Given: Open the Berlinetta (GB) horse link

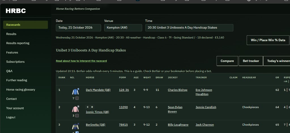Looking at the screenshot, I should 95,125.
